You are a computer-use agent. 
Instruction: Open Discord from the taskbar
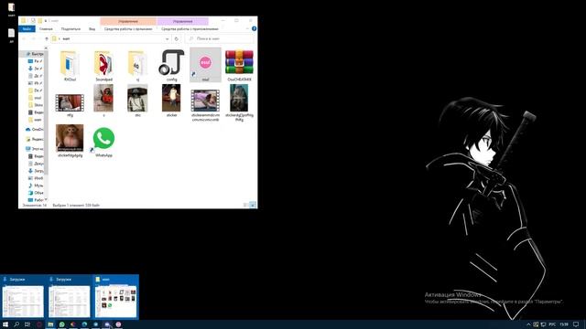(x=107, y=324)
